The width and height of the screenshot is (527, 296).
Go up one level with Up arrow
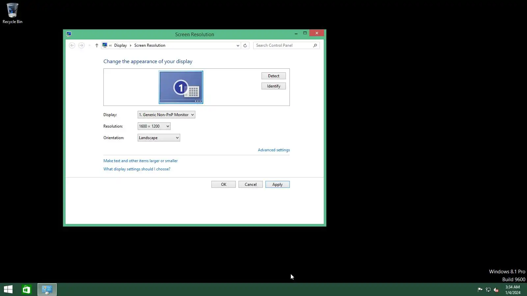click(x=97, y=45)
